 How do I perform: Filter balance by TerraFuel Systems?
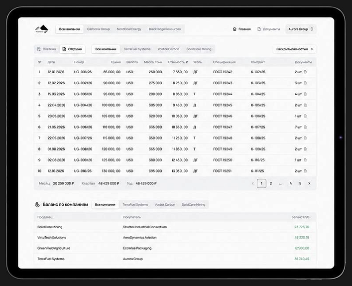point(135,205)
